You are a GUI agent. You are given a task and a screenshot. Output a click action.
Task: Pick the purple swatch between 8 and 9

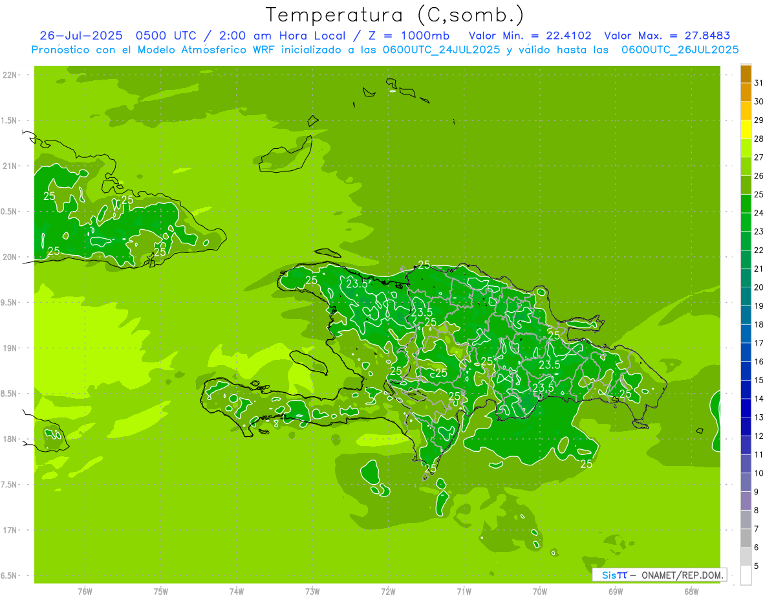[x=746, y=501]
